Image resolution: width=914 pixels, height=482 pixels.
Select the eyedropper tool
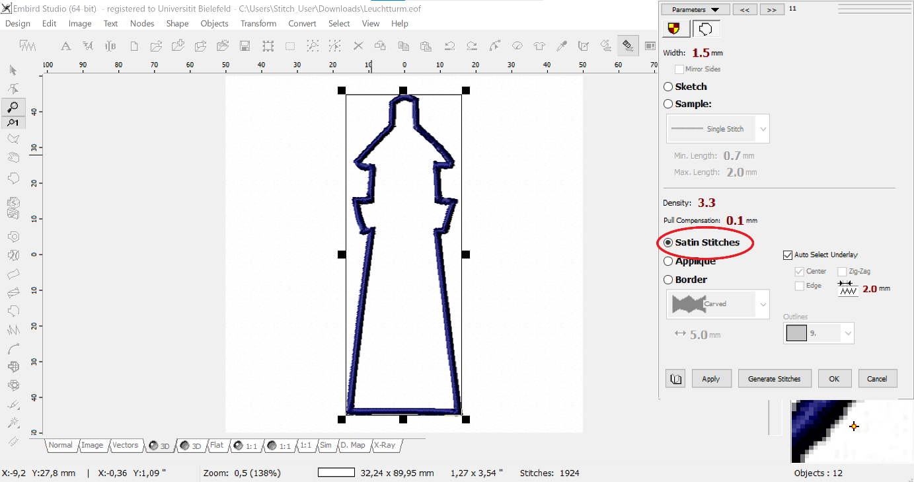point(562,46)
